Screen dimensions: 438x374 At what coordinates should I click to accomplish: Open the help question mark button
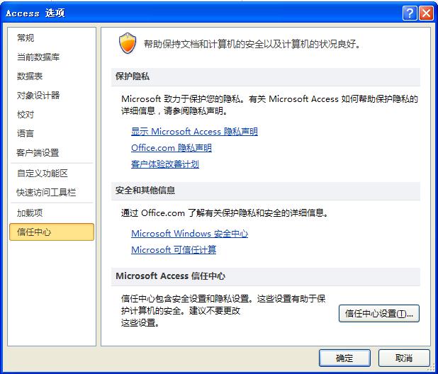(409, 13)
